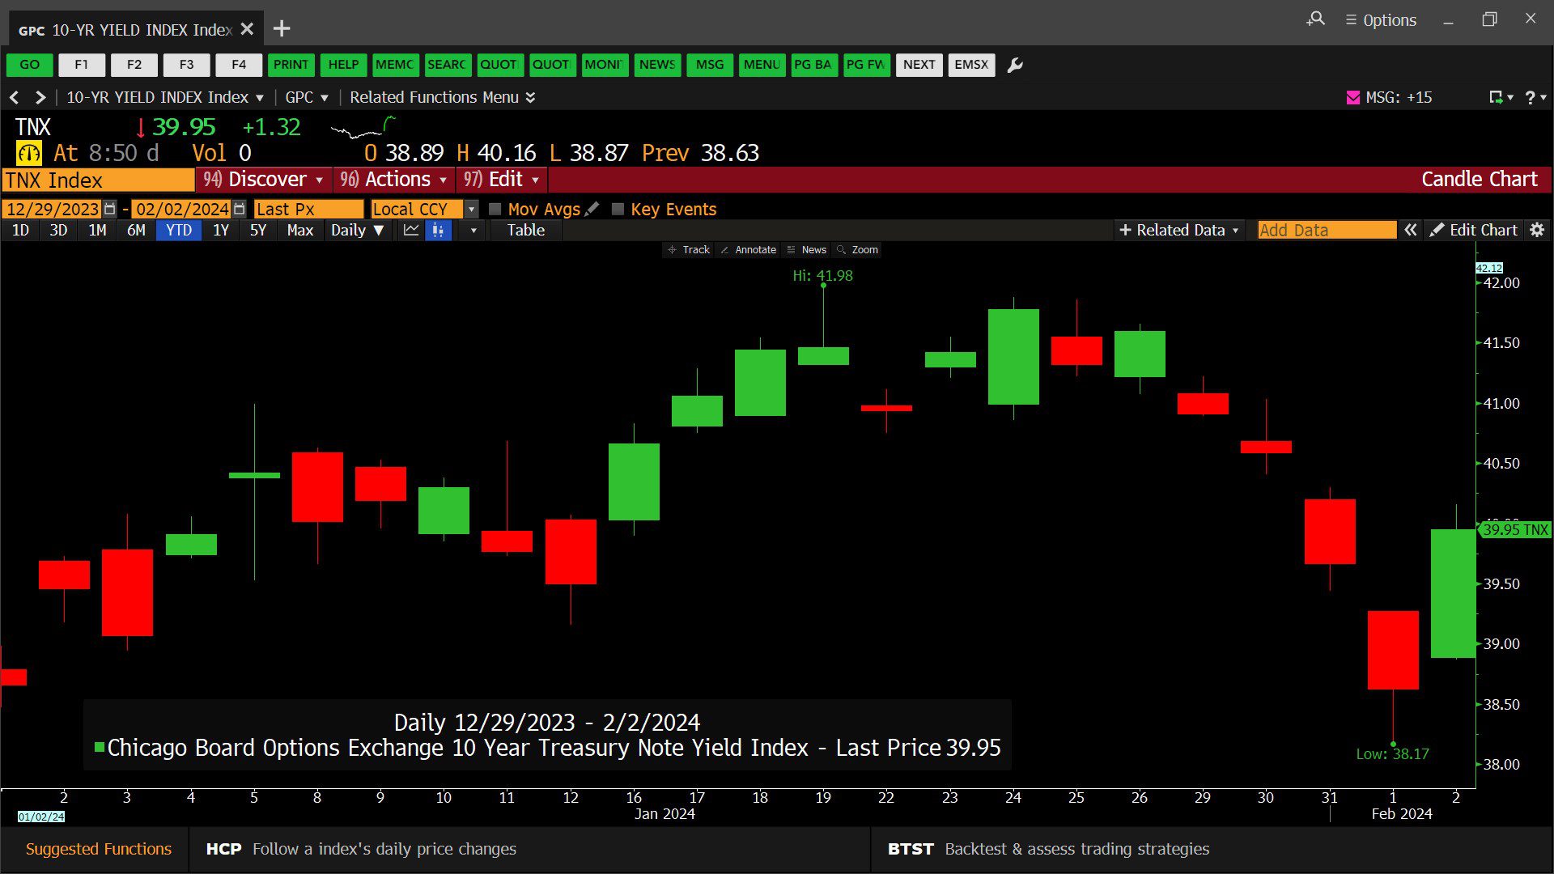Click the line chart type icon

411,231
